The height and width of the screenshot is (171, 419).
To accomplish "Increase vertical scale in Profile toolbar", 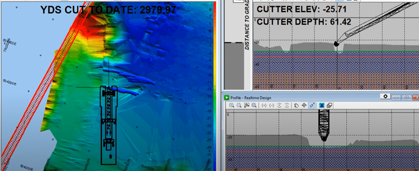I will [x=280, y=105].
